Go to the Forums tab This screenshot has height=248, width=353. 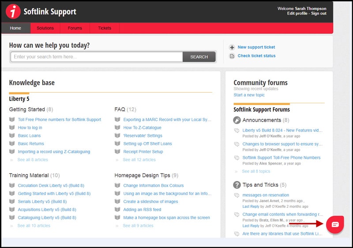pyautogui.click(x=75, y=28)
